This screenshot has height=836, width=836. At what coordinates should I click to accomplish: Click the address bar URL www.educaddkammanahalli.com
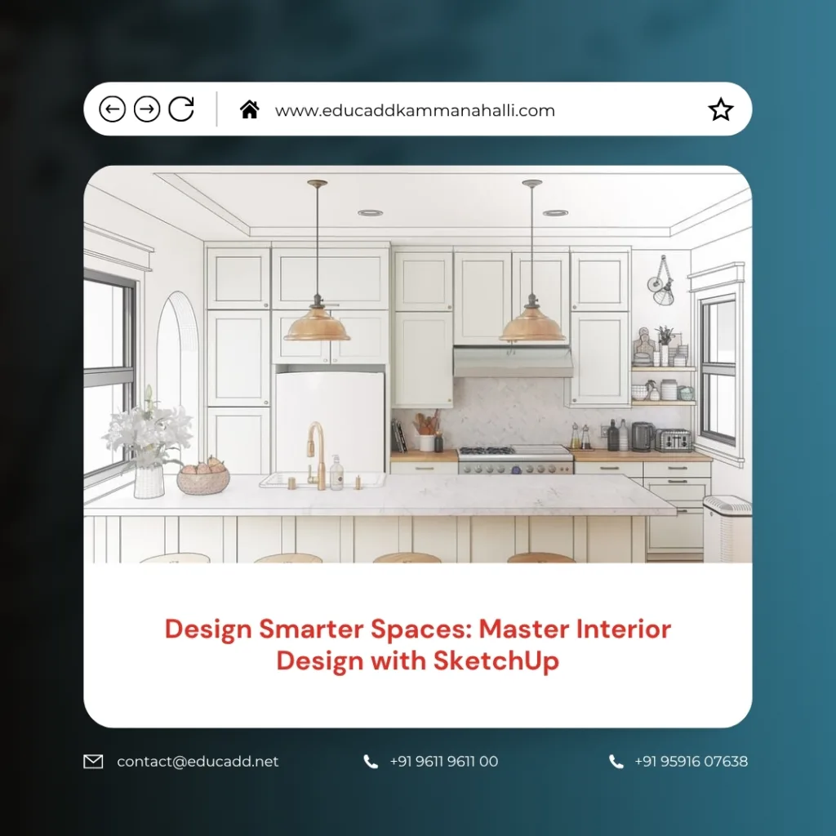pos(416,110)
